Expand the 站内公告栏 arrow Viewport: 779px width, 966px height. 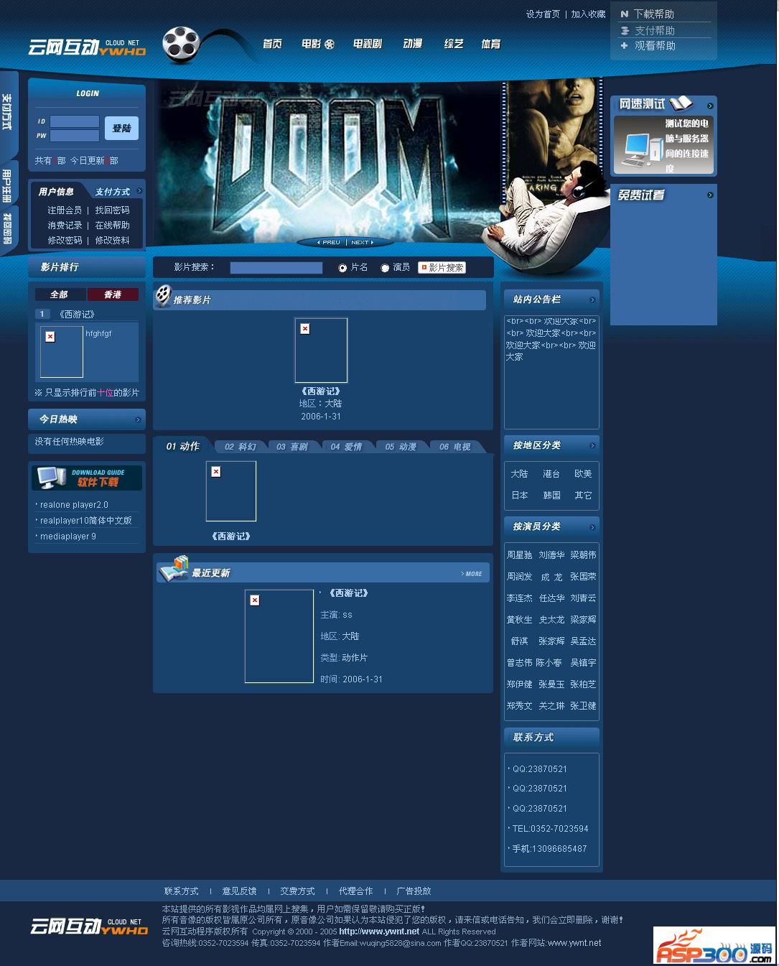click(x=592, y=300)
